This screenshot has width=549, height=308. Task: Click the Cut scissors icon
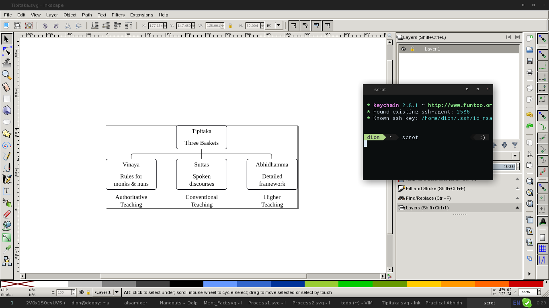(530, 154)
